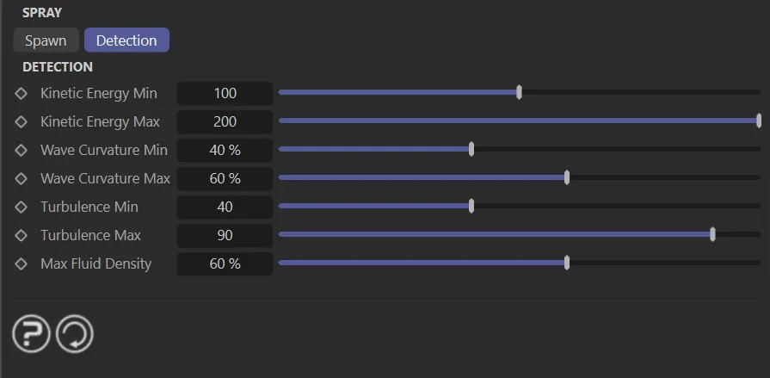The width and height of the screenshot is (770, 378).
Task: Select the Detection tab
Action: pos(126,40)
